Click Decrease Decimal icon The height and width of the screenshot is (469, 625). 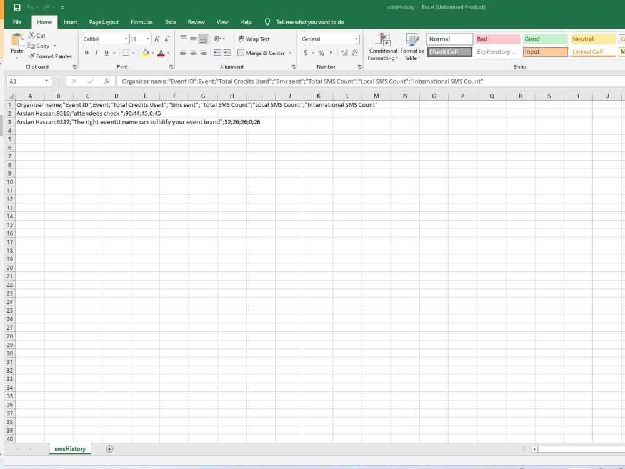point(355,53)
